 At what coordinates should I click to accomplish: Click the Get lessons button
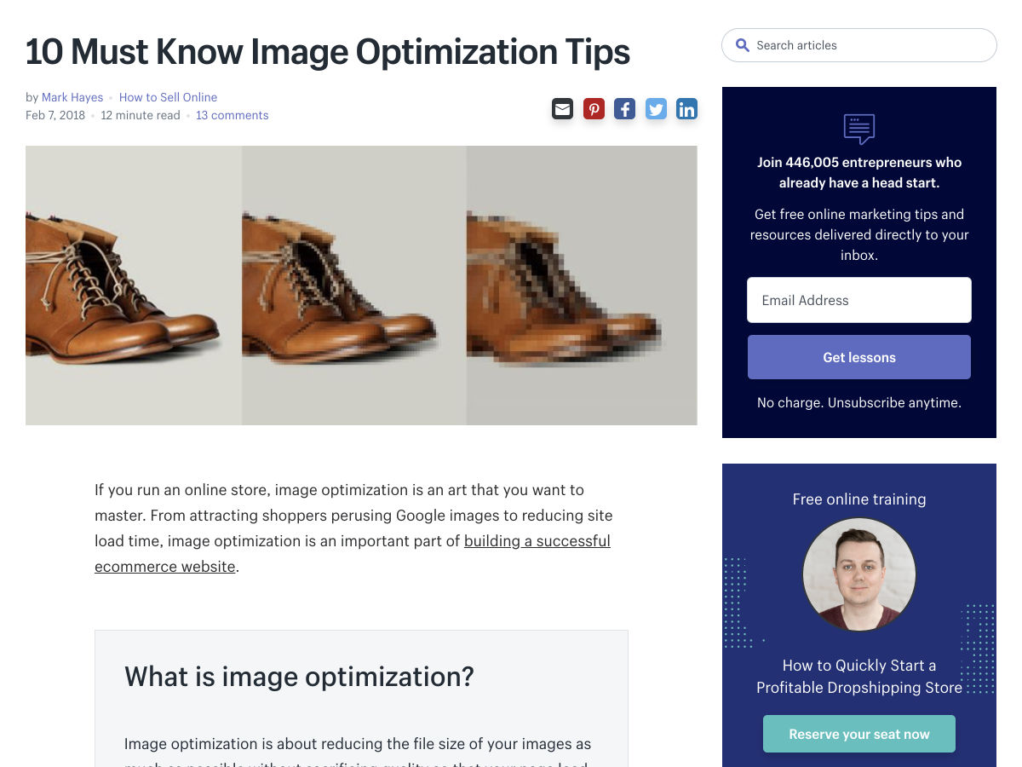pyautogui.click(x=859, y=357)
